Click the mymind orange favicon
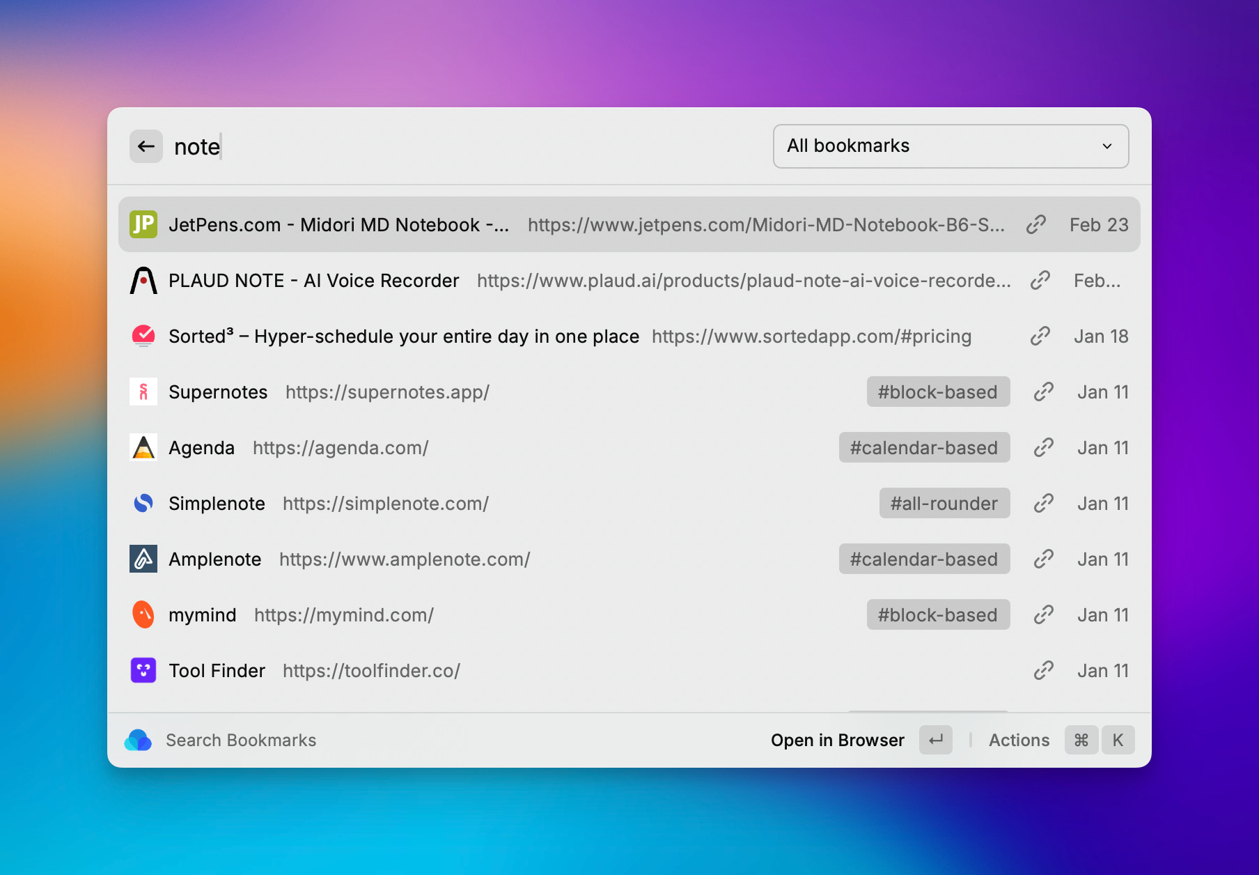The width and height of the screenshot is (1259, 875). tap(143, 614)
